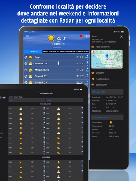The width and height of the screenshot is (136, 181).
Task: Open the Venerdì 23 forecast row
Action: coord(57,82)
